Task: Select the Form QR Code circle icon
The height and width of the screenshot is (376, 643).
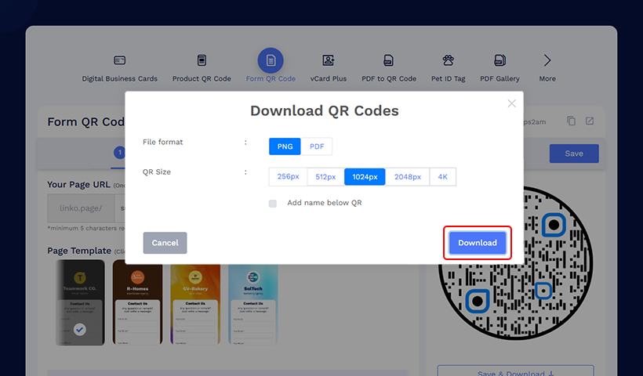Action: (271, 60)
